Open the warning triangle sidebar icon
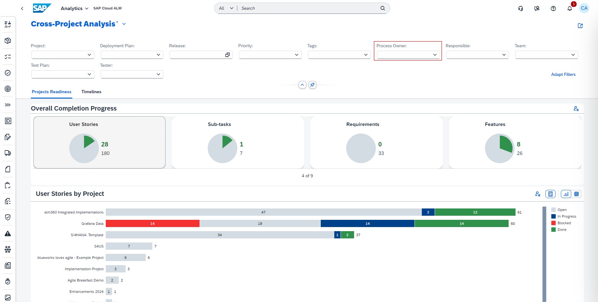The image size is (598, 302). [x=8, y=233]
